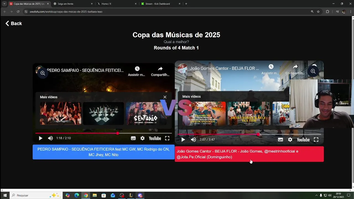The height and width of the screenshot is (199, 354).
Task: Reload the page
Action: (x=18, y=12)
